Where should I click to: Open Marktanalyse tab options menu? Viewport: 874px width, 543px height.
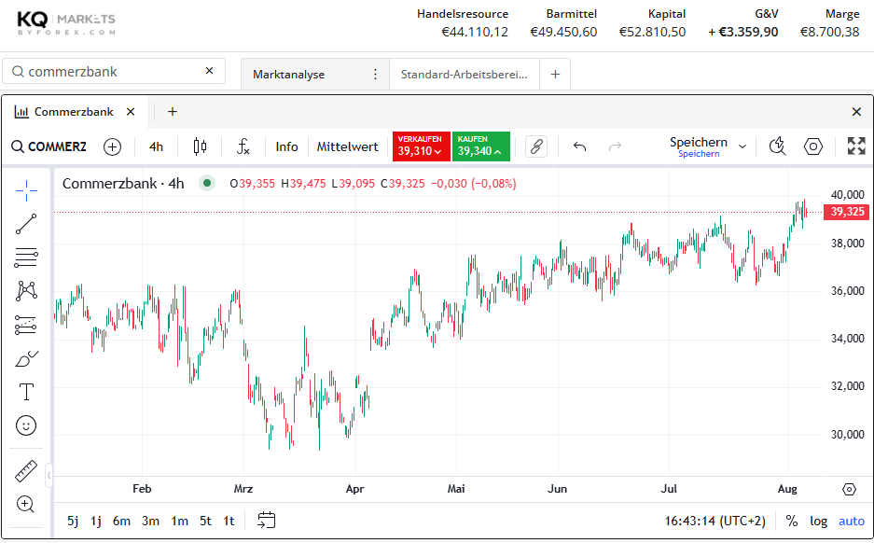376,74
